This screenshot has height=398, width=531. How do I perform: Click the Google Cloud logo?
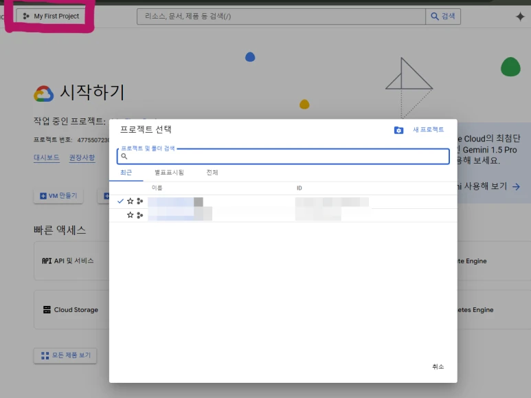44,93
